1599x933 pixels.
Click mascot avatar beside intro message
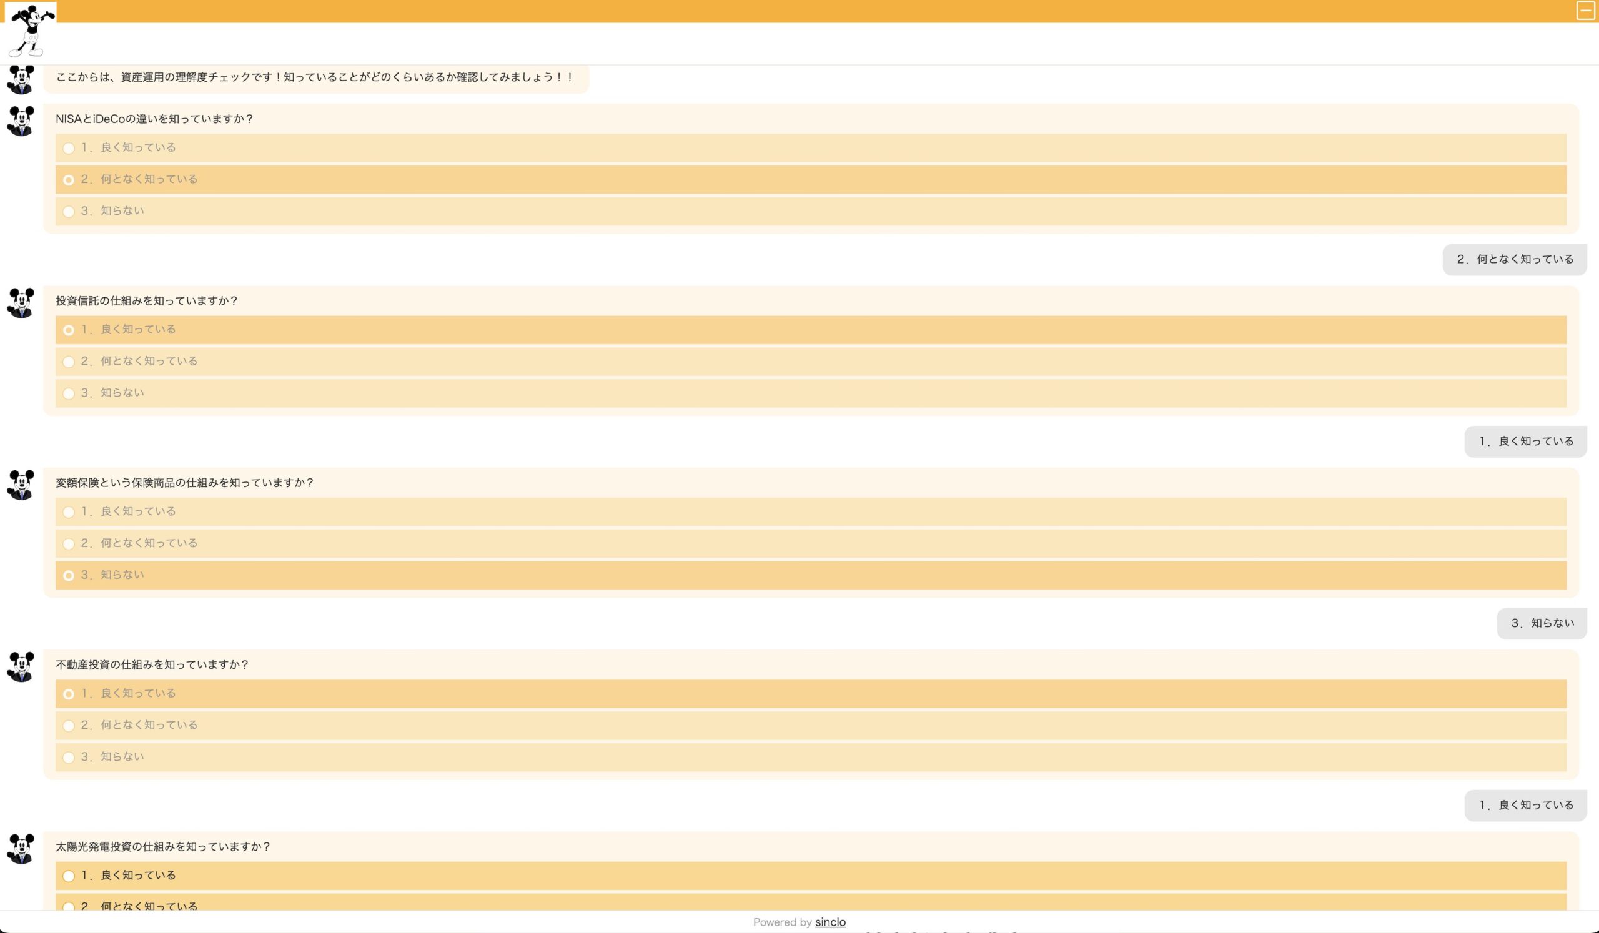[x=21, y=79]
